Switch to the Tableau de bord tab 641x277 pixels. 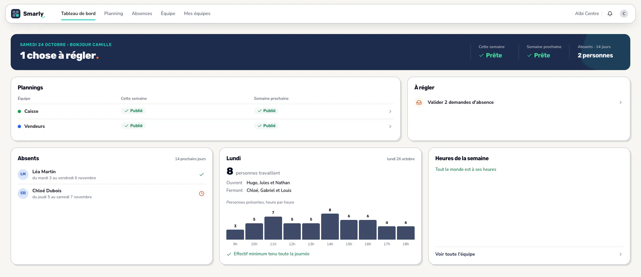tap(78, 14)
